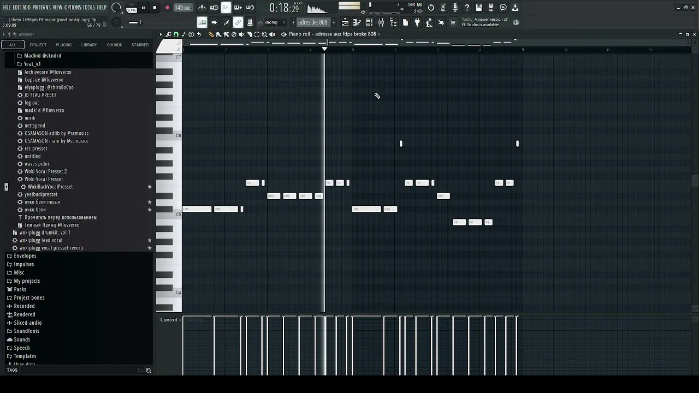The width and height of the screenshot is (699, 393).
Task: Select the STARRED browser tab
Action: [x=140, y=45]
